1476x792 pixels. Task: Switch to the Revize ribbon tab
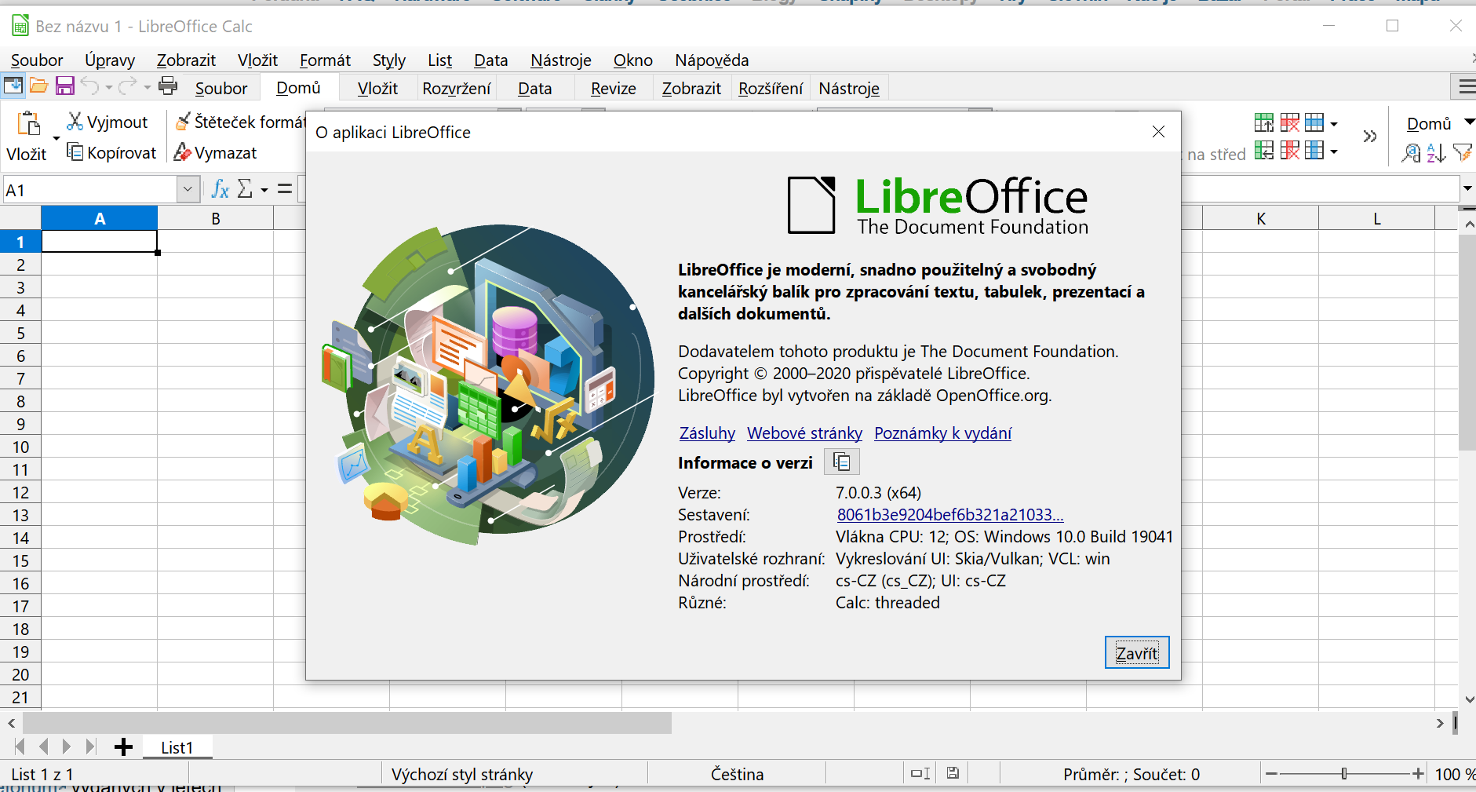click(x=613, y=88)
